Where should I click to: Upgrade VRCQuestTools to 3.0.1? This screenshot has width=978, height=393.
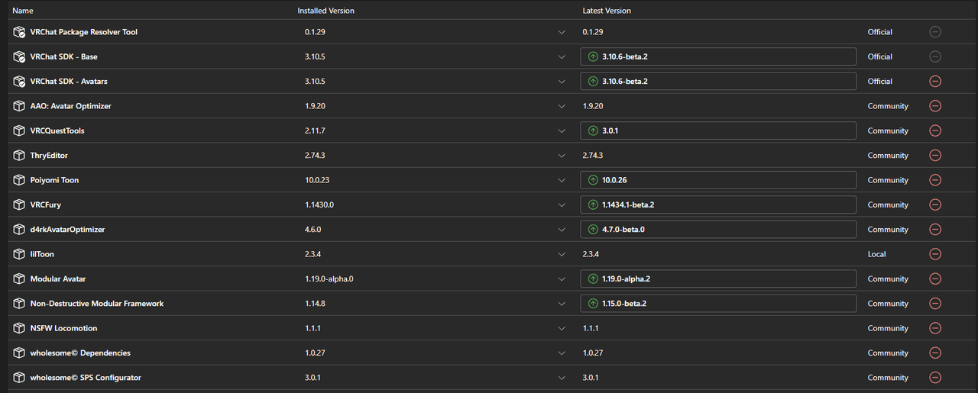coord(718,130)
